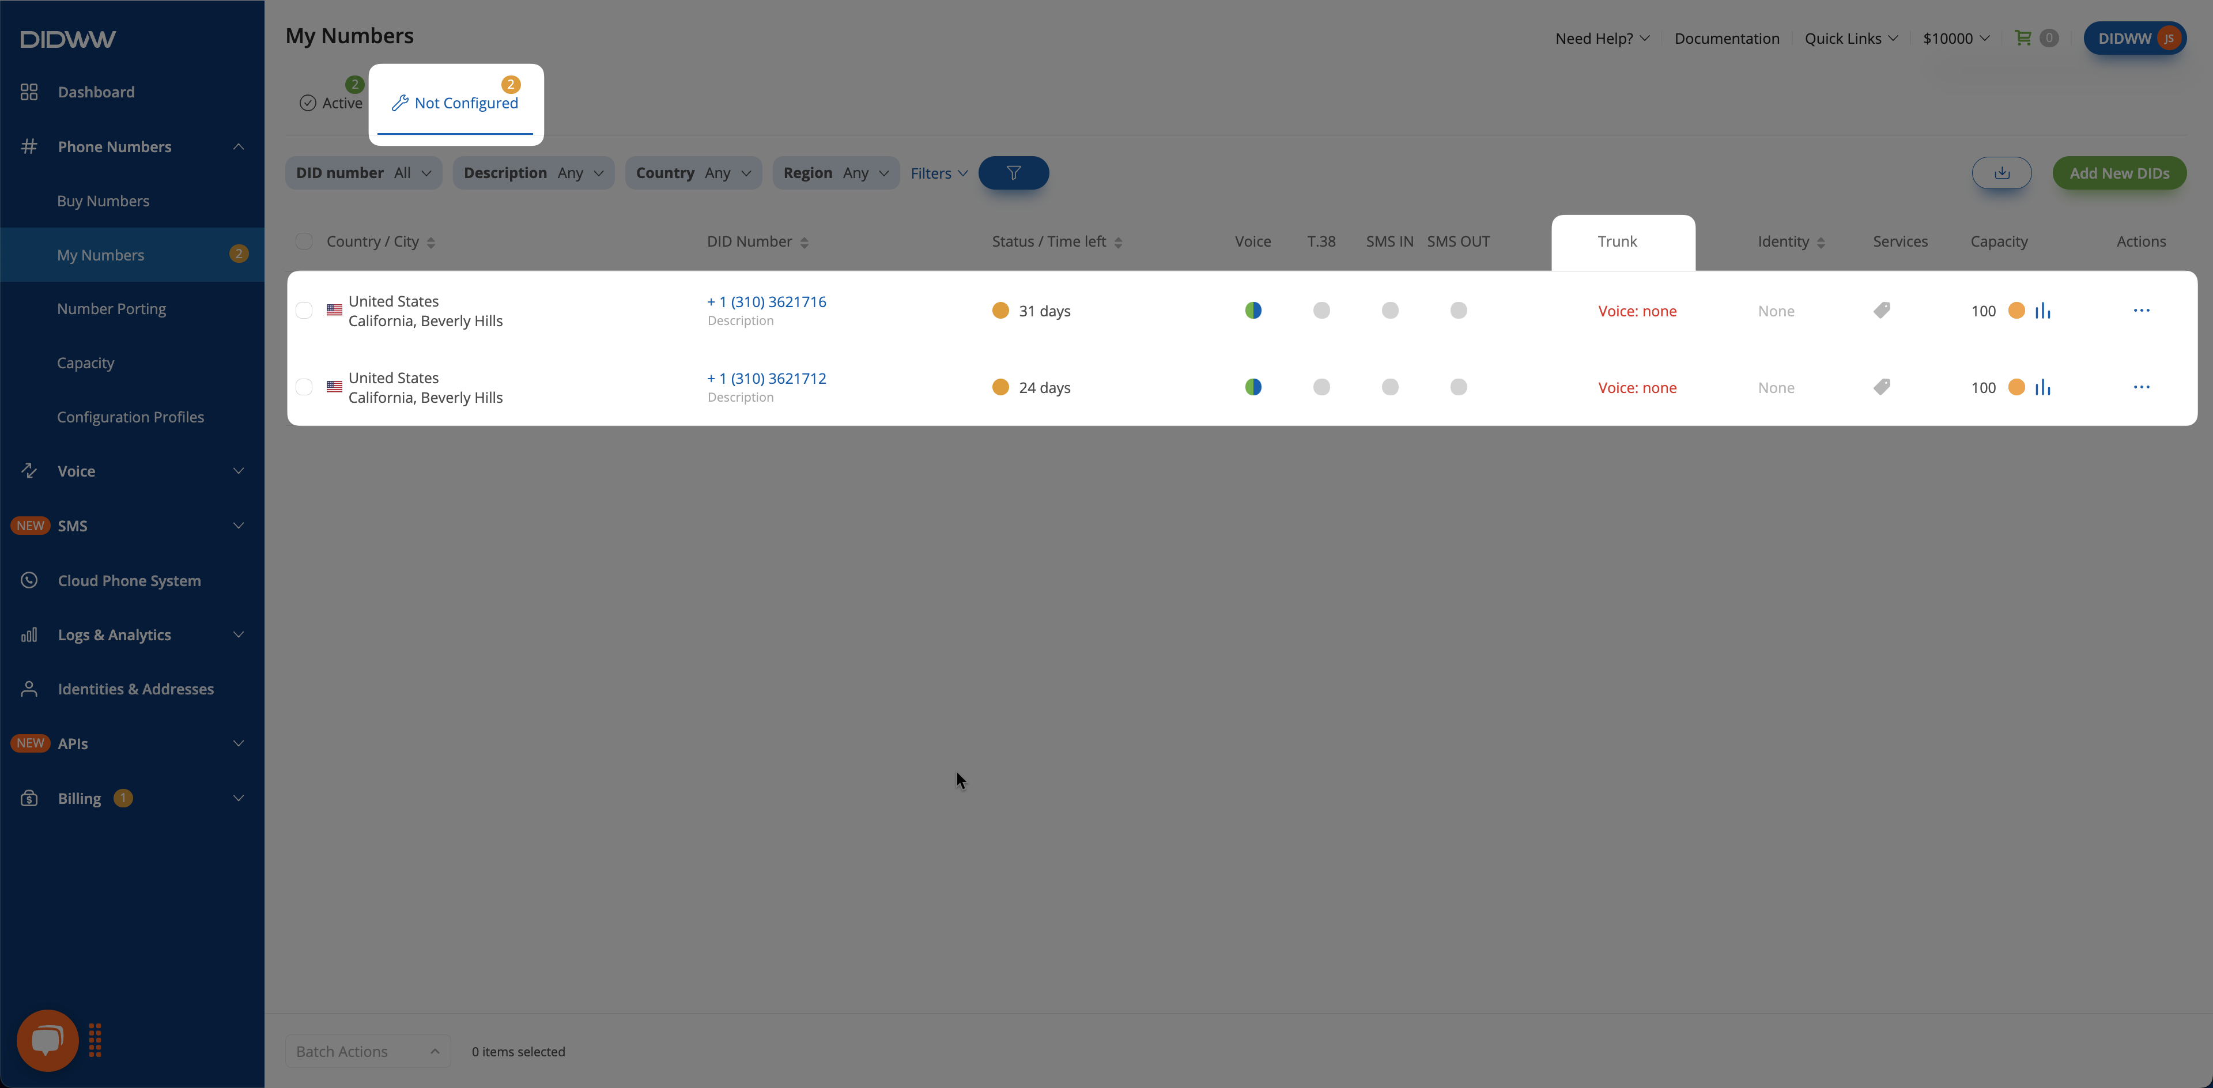Open the shopping cart icon

click(2023, 38)
